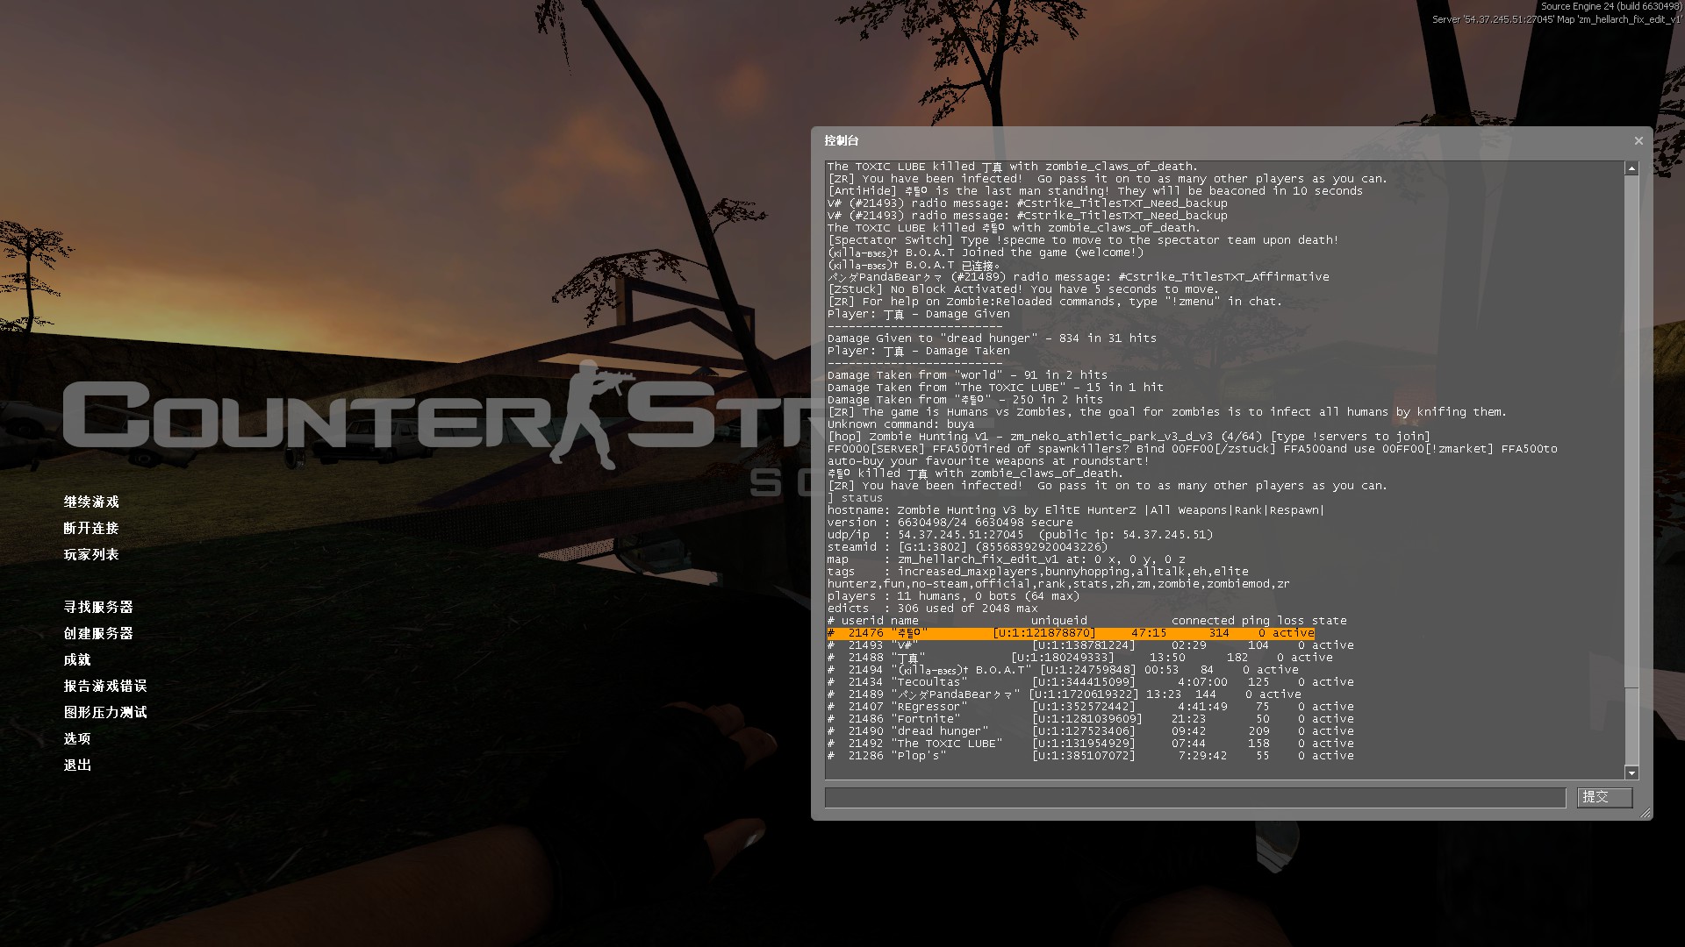Click the "[ZStuck] No Block Activated" line

pyautogui.click(x=1022, y=289)
